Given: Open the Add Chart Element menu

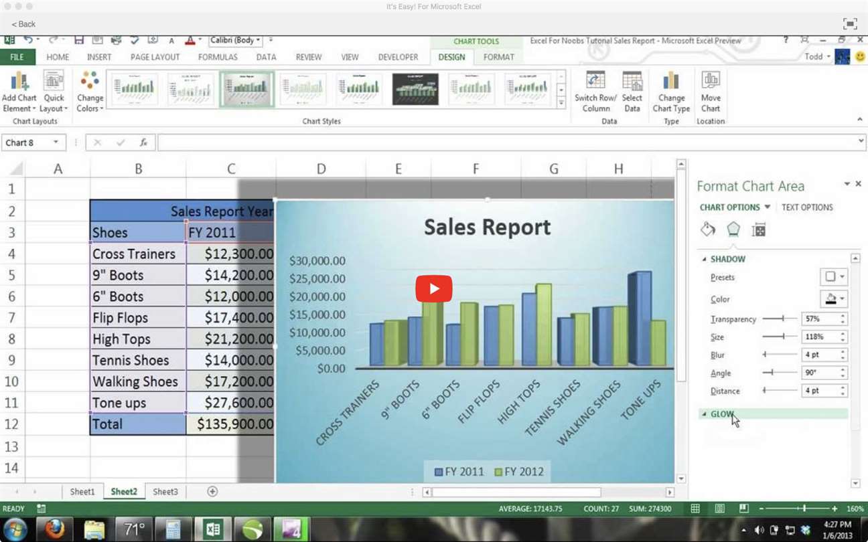Looking at the screenshot, I should point(19,93).
